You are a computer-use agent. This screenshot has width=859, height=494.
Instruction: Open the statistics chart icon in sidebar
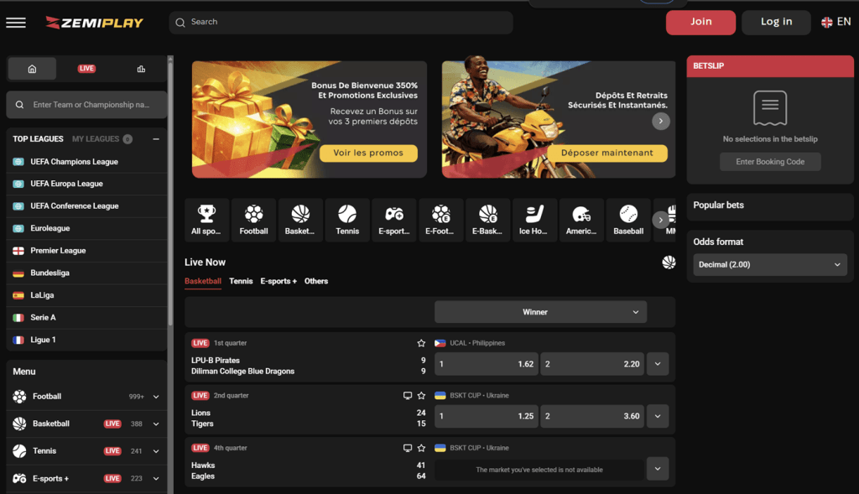[141, 69]
